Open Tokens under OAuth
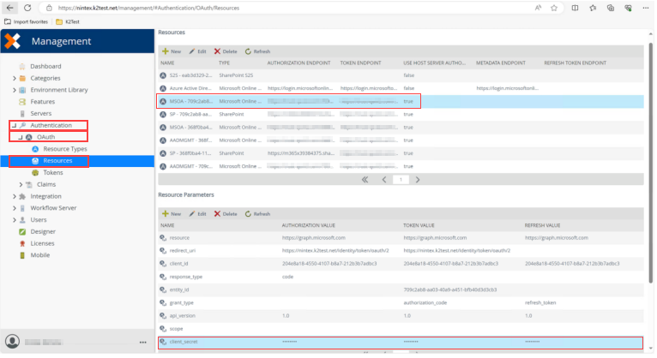The image size is (657, 358). coord(53,172)
